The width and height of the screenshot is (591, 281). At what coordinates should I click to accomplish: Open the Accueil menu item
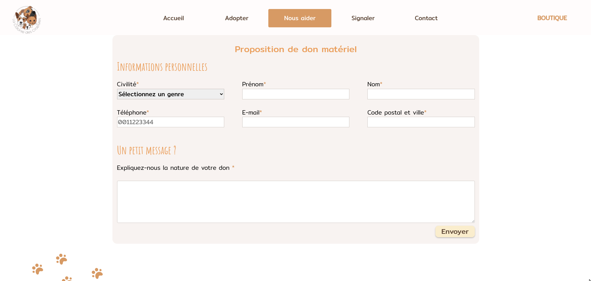174,18
